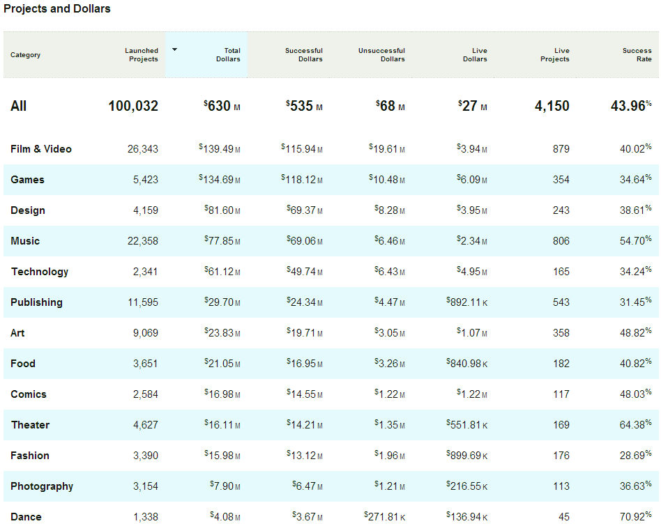Select the Comics category label
This screenshot has width=661, height=526.
pos(29,394)
